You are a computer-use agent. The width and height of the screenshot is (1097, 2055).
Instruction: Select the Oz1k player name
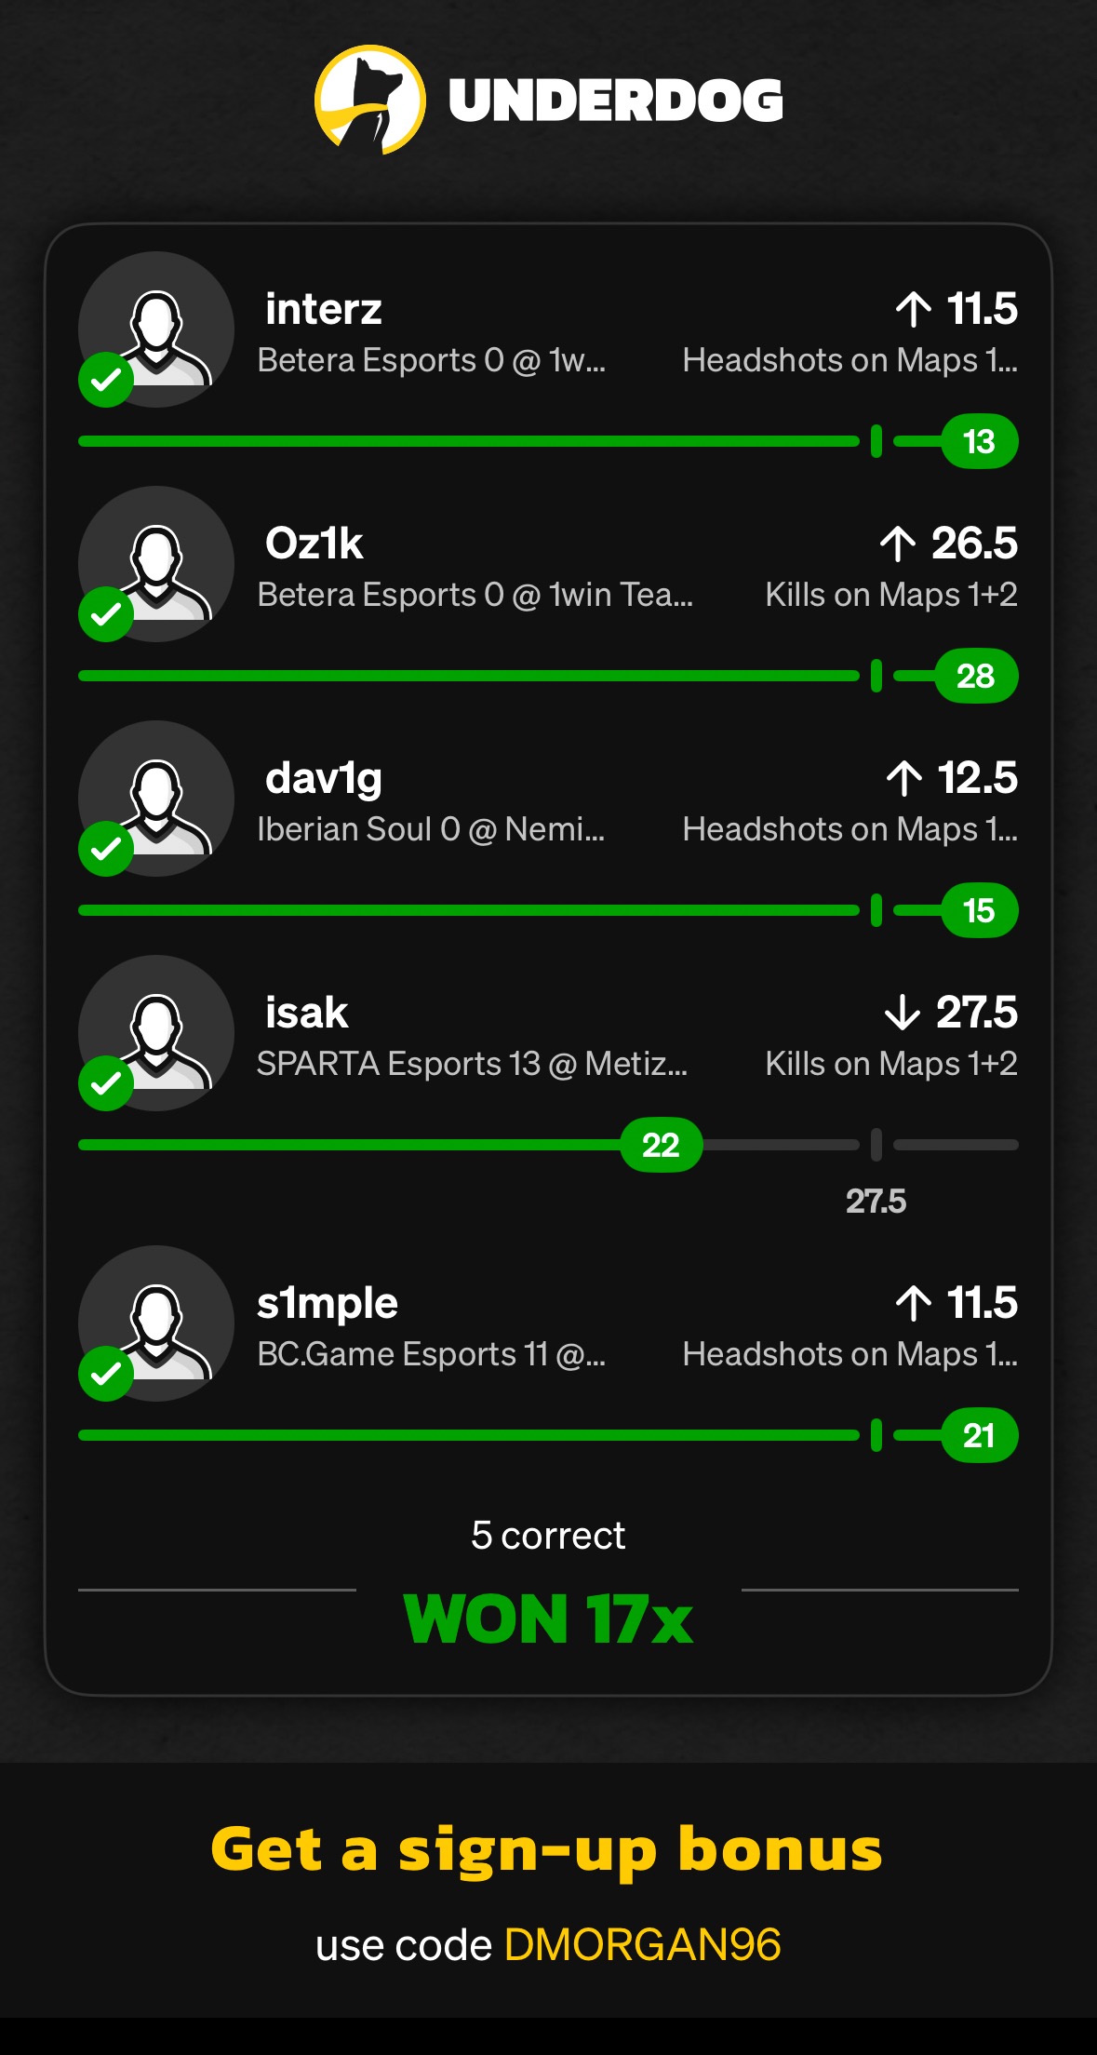click(314, 544)
